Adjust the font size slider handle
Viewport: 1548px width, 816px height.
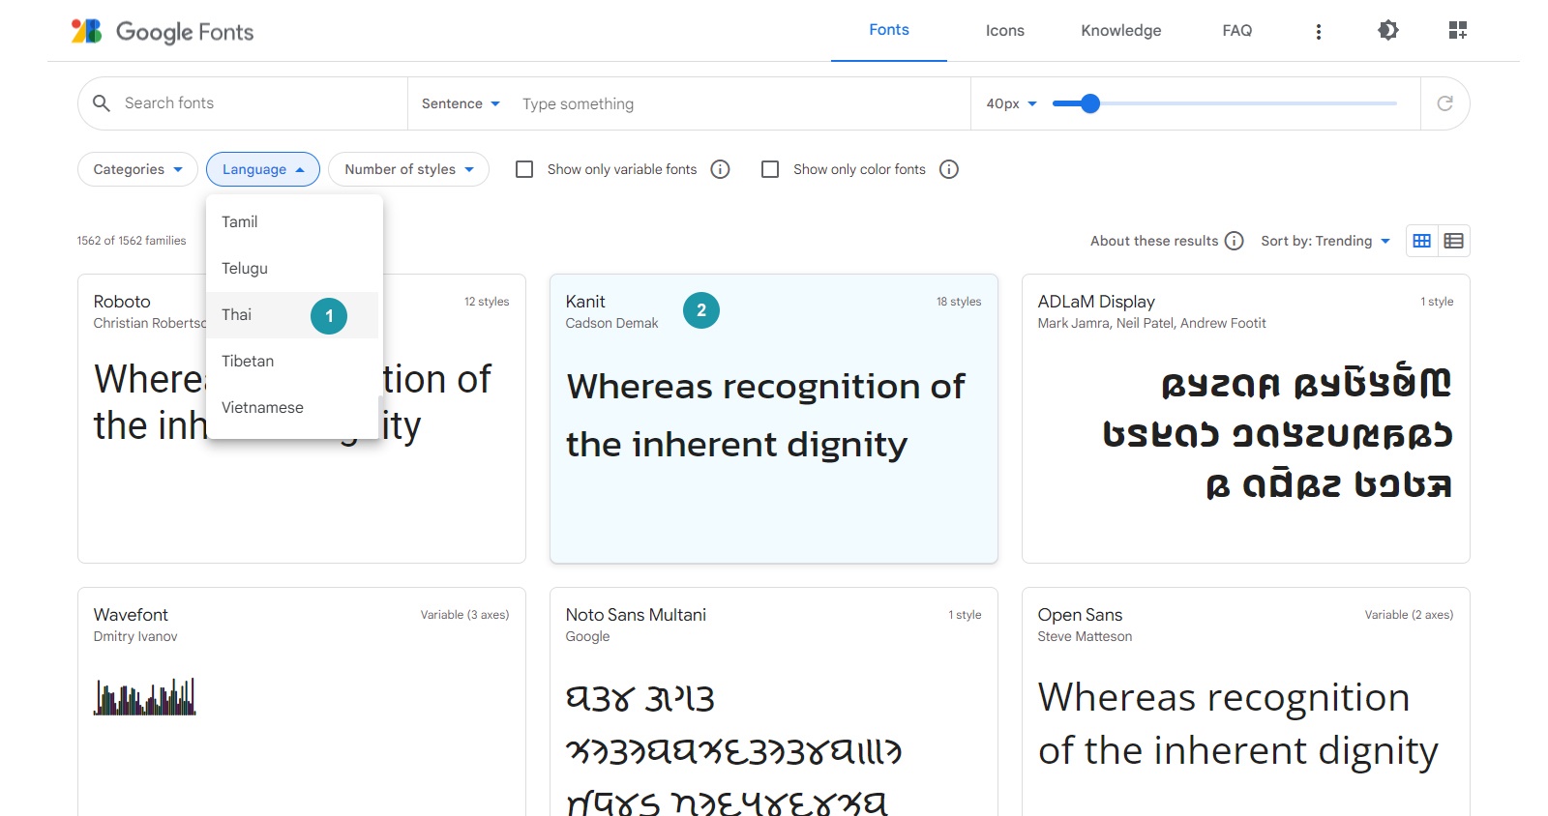(1090, 103)
